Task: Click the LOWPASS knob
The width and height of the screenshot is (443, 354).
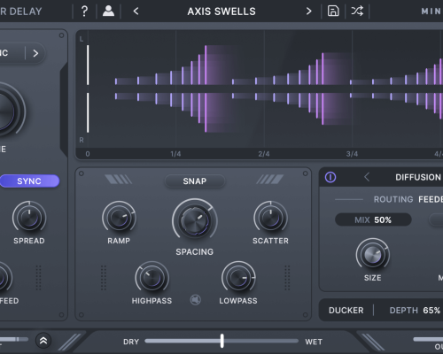Action: click(x=238, y=278)
